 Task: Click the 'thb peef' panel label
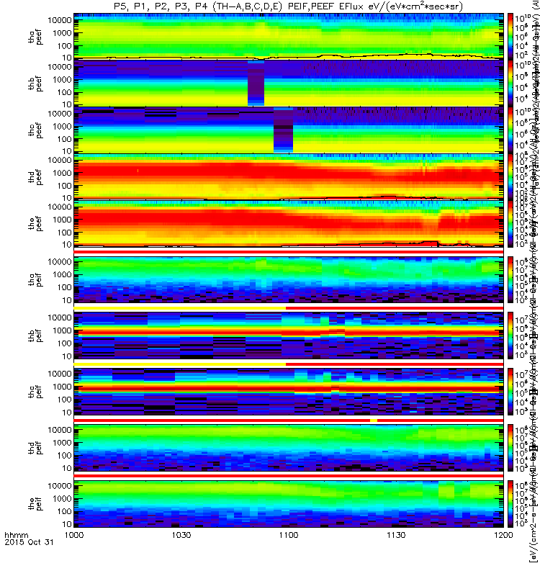click(x=35, y=84)
